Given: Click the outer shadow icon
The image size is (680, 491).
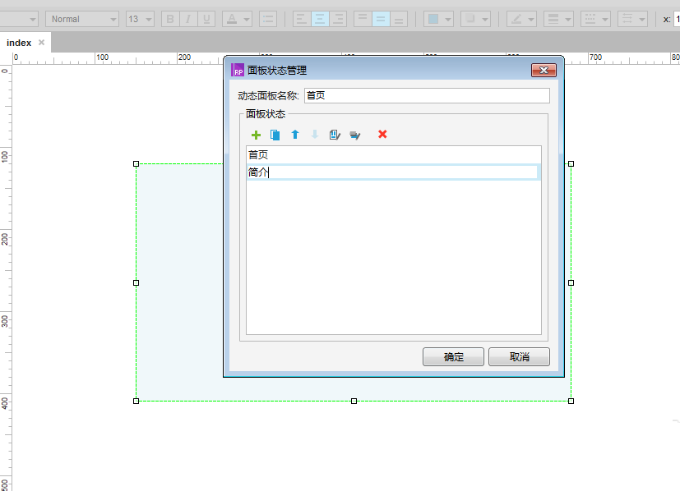Looking at the screenshot, I should [x=470, y=19].
